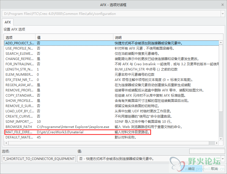Select the DEFAULT_MATE... option row
Image resolution: width=227 pixels, height=174 pixels.
(111, 137)
